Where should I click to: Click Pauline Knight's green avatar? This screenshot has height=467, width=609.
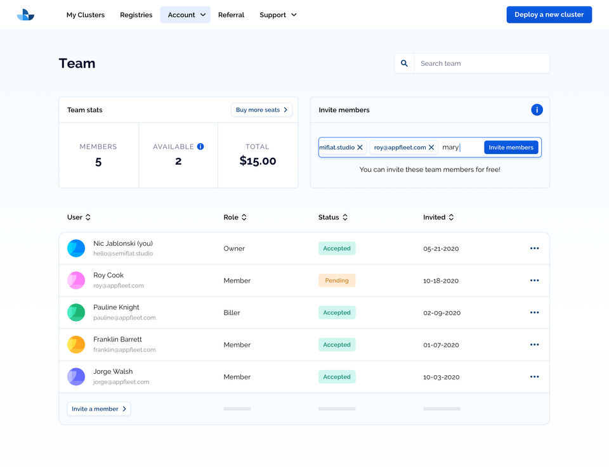coord(76,312)
